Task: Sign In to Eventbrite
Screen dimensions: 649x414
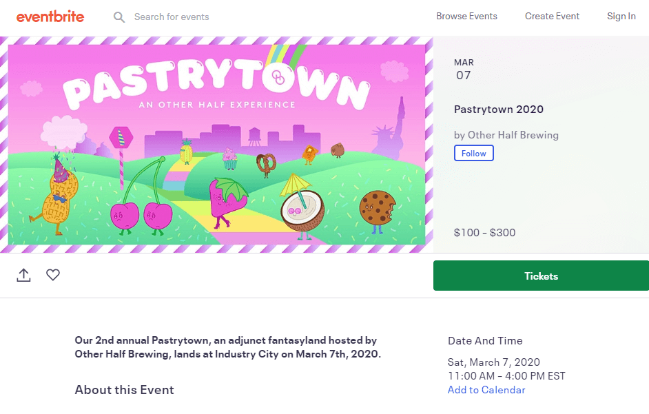Action: click(621, 16)
